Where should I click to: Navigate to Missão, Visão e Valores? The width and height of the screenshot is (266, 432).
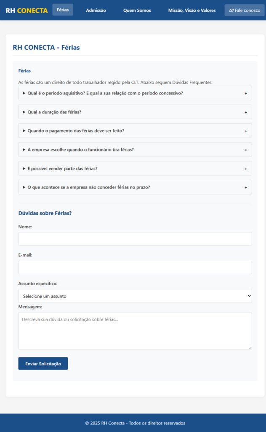(x=192, y=10)
